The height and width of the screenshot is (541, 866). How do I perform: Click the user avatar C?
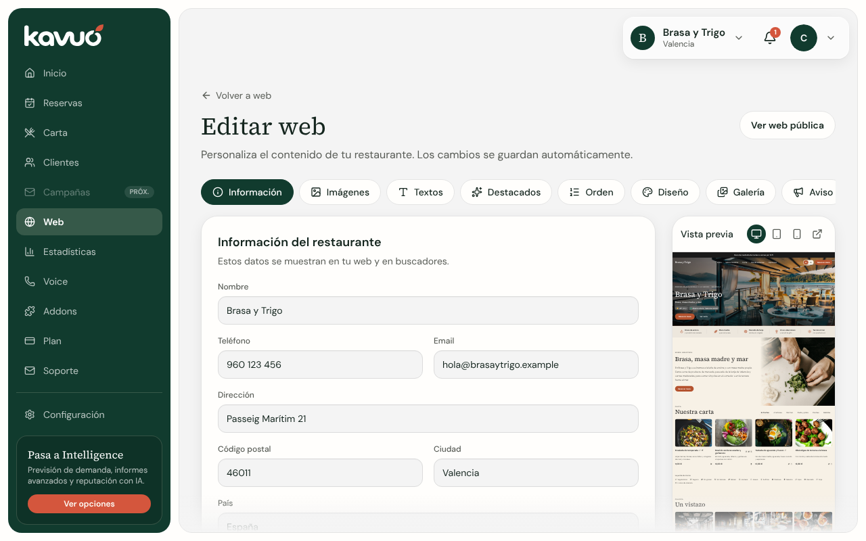pyautogui.click(x=804, y=38)
